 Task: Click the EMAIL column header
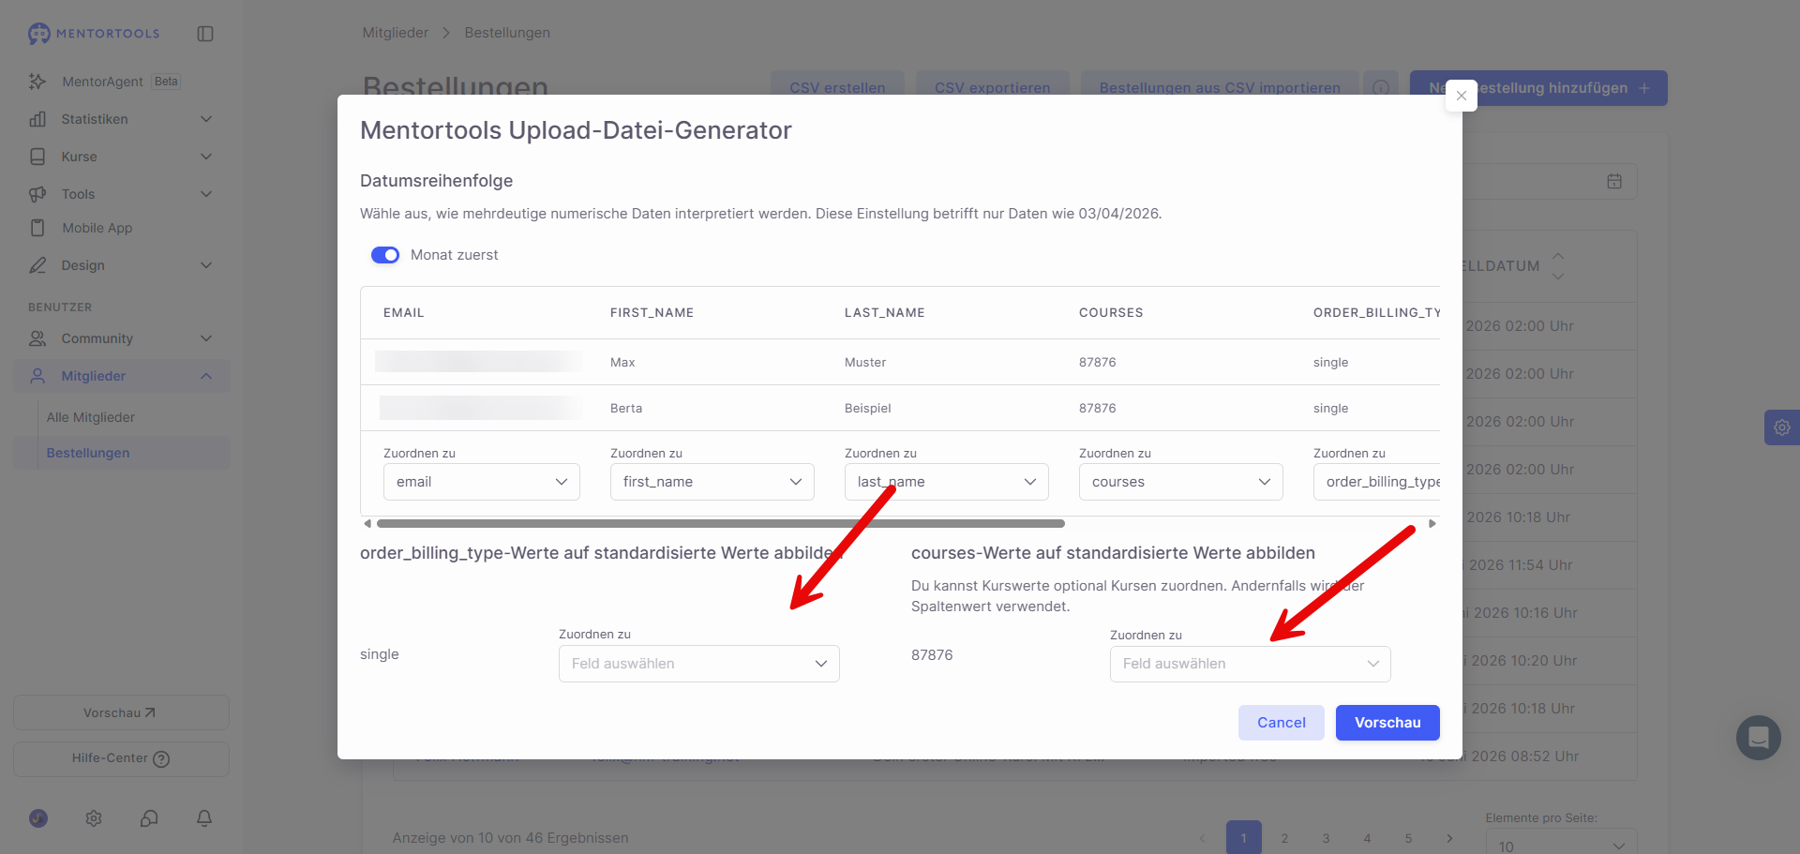pyautogui.click(x=404, y=313)
